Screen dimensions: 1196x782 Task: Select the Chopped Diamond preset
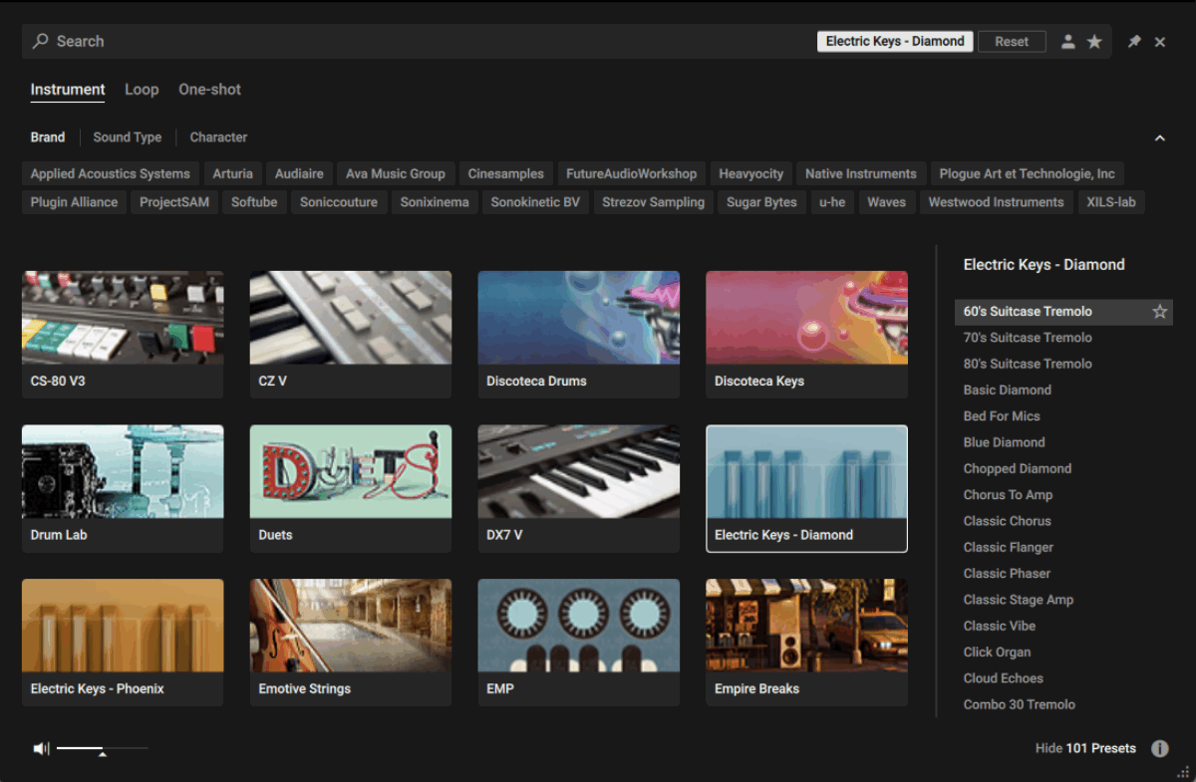tap(1063, 468)
